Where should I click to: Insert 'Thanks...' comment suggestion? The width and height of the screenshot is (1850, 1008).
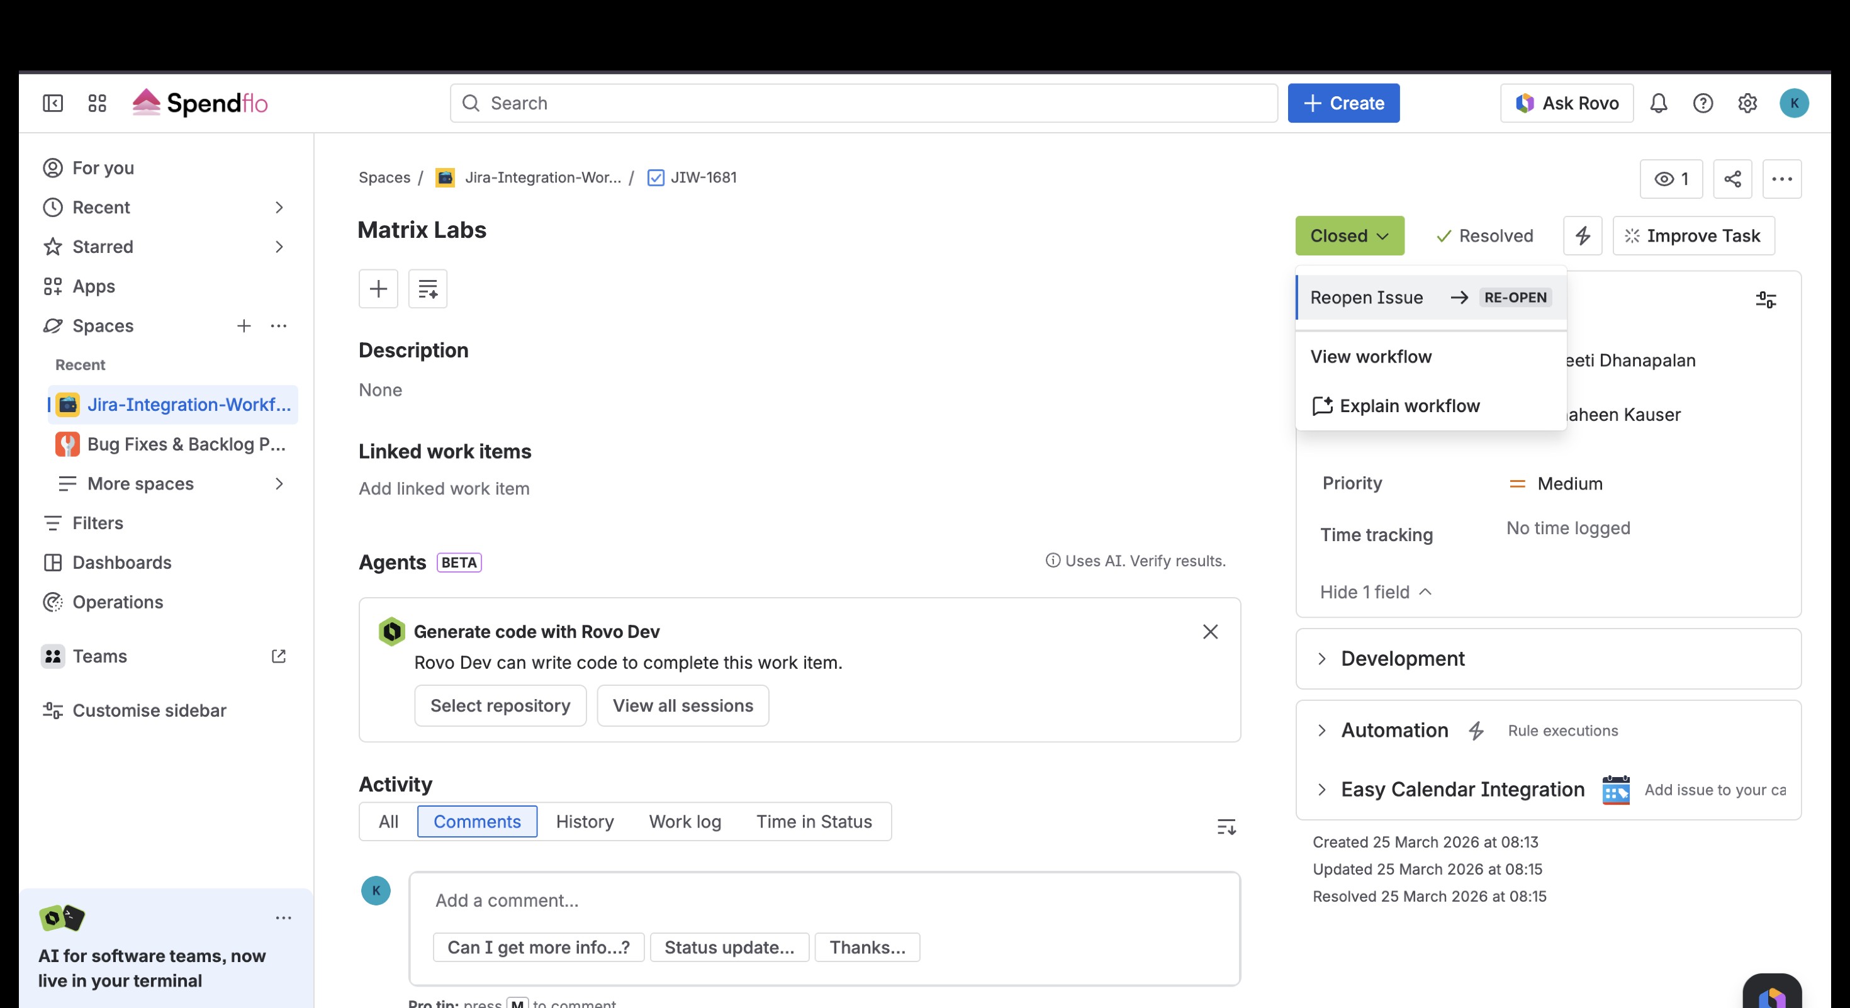click(x=868, y=948)
